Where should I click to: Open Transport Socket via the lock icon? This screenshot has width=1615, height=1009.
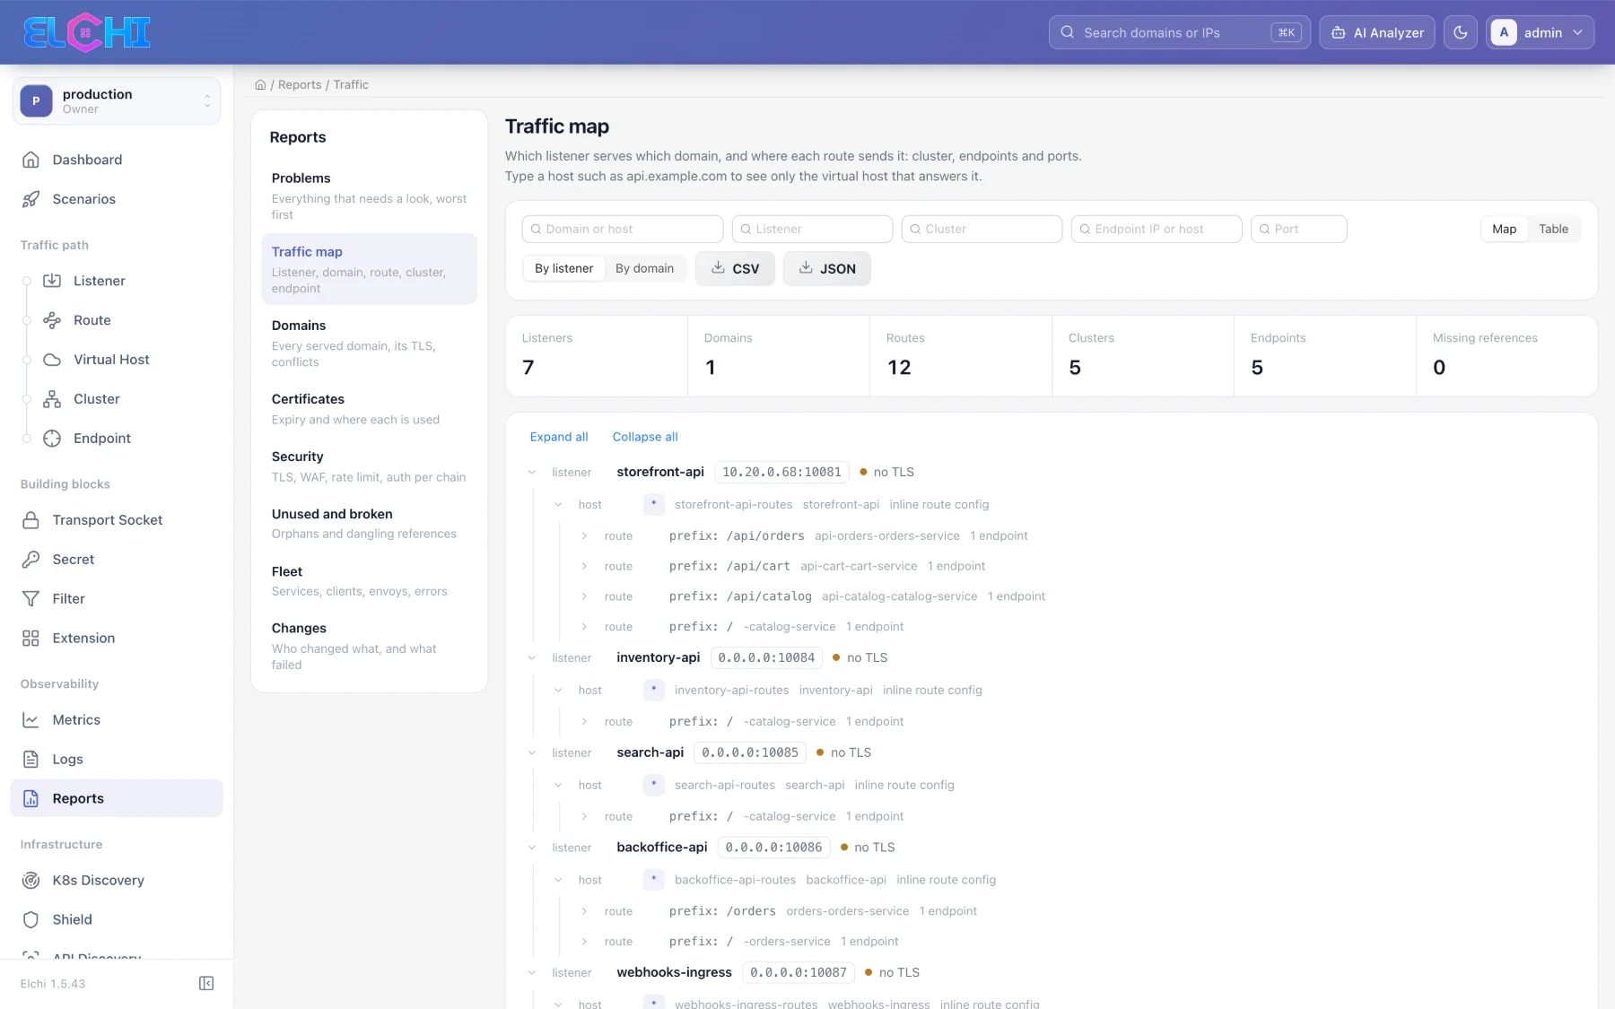(x=31, y=520)
